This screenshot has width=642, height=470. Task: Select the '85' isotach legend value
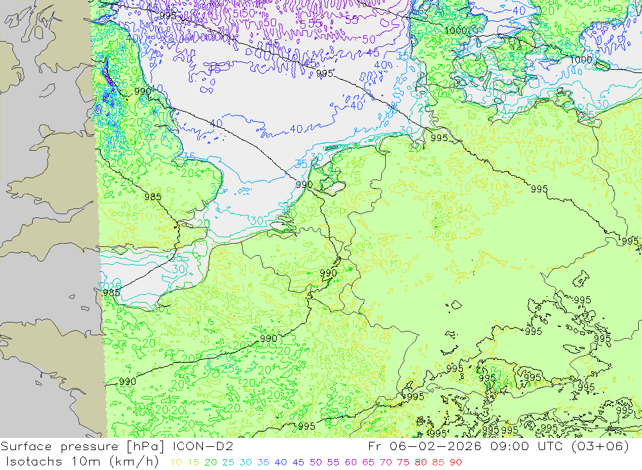tap(438, 462)
